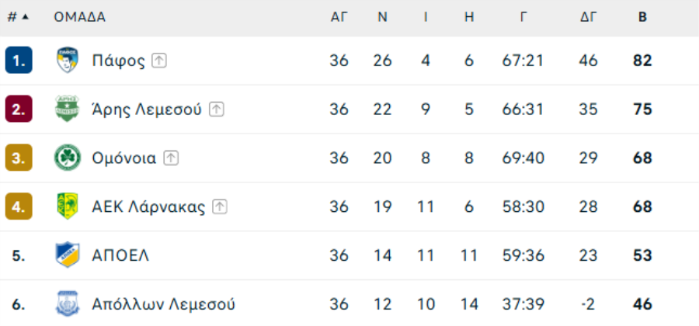Click the up-arrow icon beside Ομόνοια
The width and height of the screenshot is (699, 326).
[171, 158]
